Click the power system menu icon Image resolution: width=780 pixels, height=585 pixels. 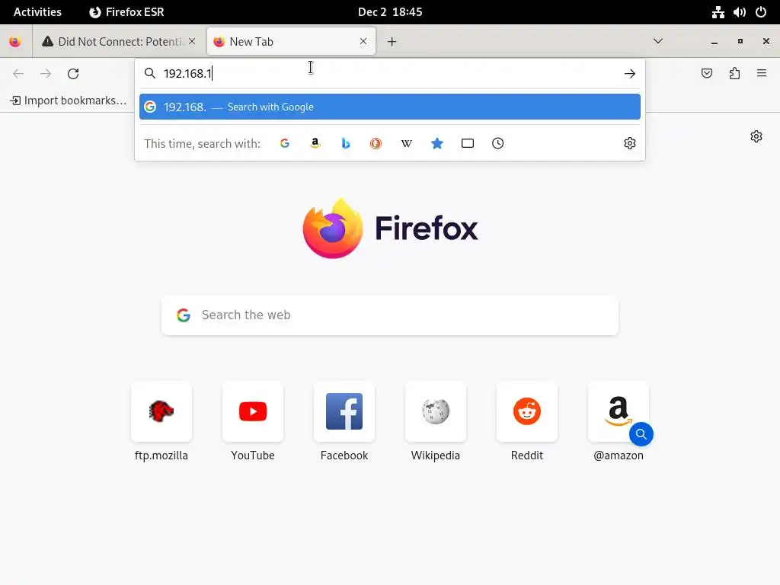point(761,12)
